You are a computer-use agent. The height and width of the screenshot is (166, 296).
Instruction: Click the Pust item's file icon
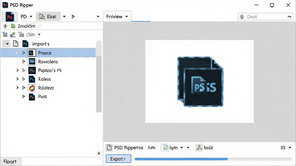(x=32, y=97)
